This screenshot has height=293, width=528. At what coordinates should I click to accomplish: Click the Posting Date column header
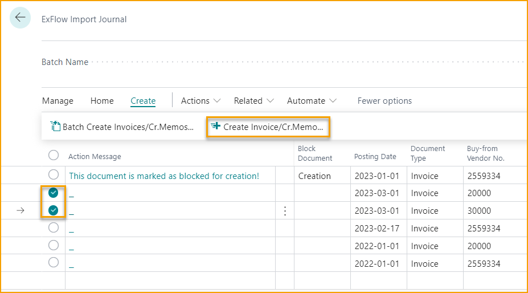point(375,156)
